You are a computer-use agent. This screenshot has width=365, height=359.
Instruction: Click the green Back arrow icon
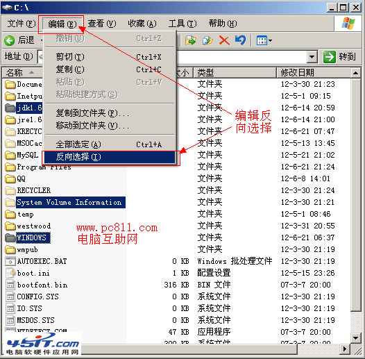[10, 41]
